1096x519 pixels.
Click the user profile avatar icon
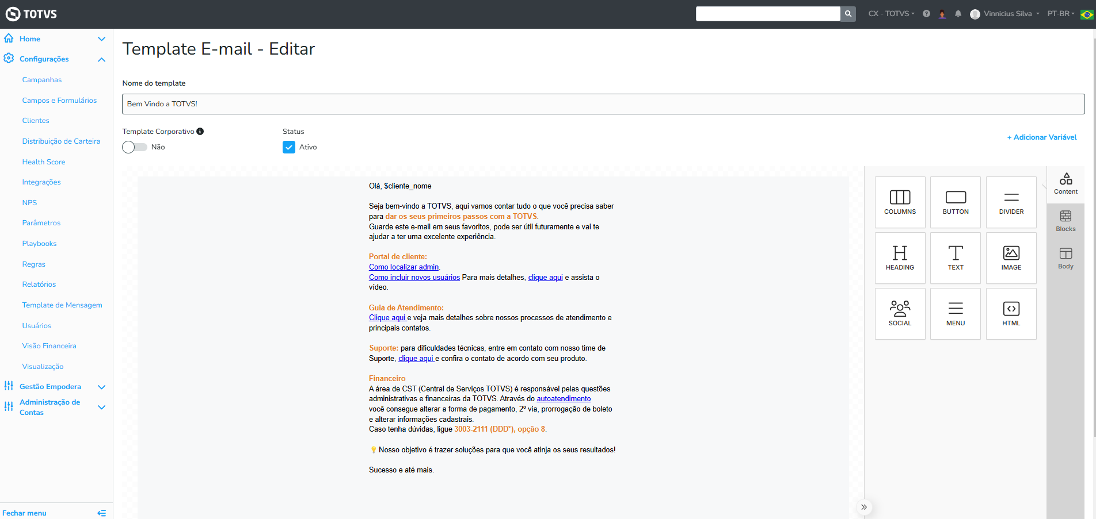click(975, 14)
